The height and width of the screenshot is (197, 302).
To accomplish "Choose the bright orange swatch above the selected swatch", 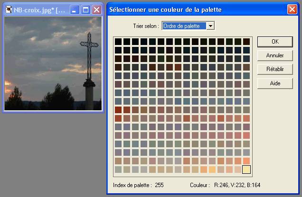I will tap(246, 161).
